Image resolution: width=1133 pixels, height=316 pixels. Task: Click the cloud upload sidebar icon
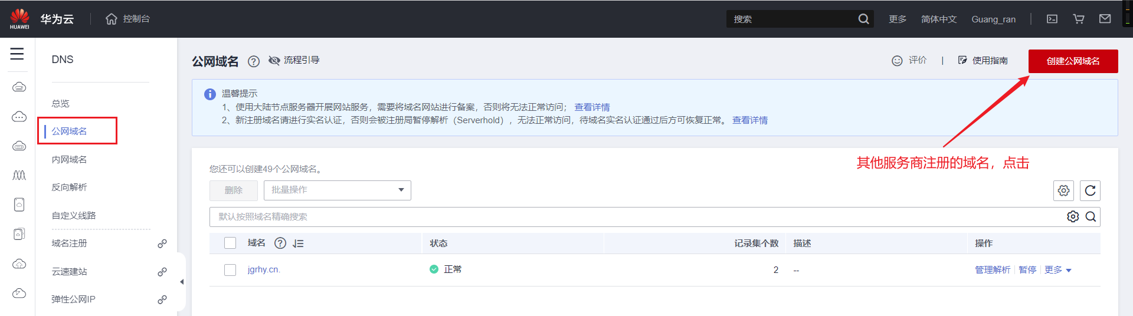19,264
